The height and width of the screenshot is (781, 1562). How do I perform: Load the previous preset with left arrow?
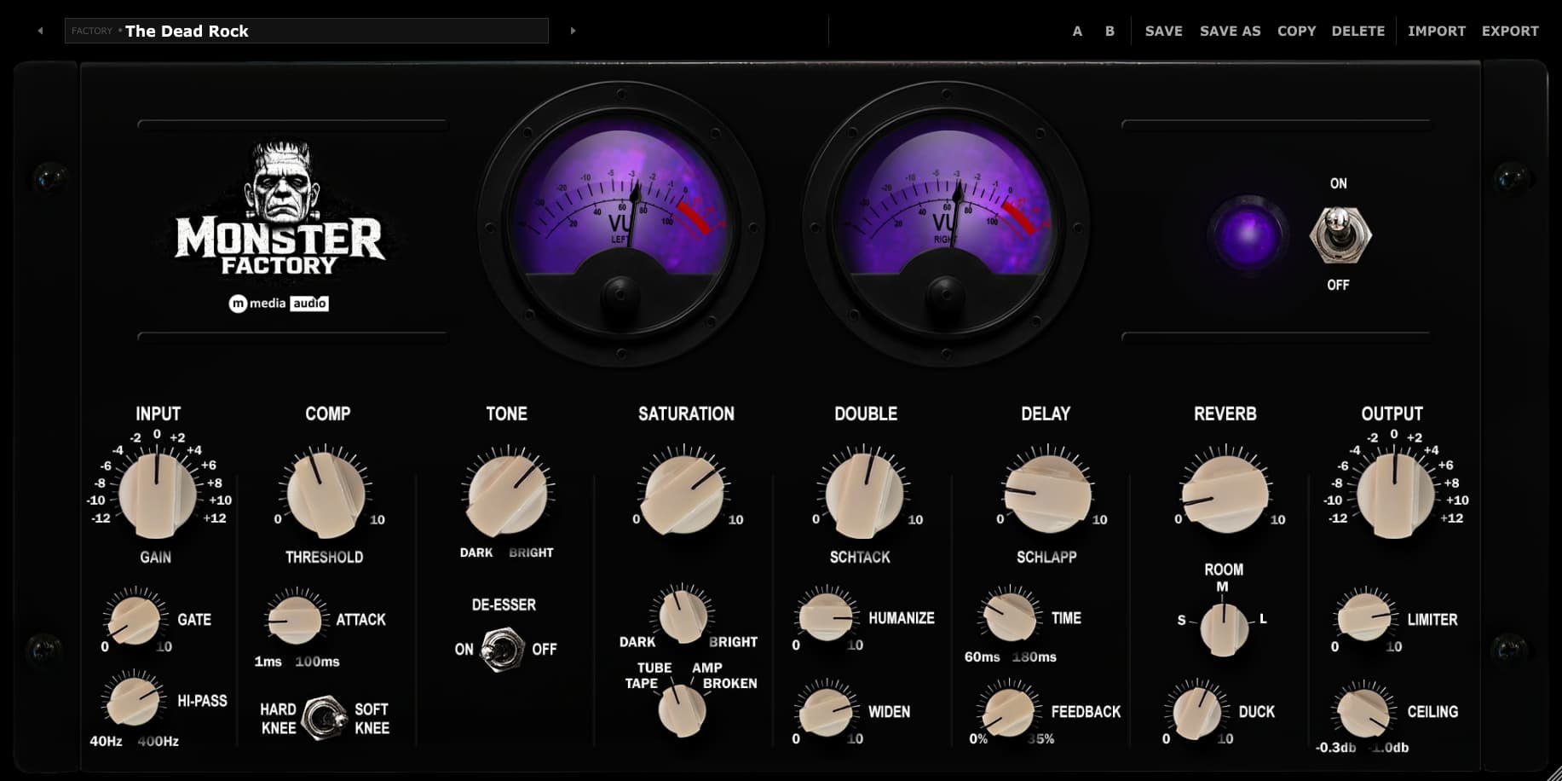point(40,31)
